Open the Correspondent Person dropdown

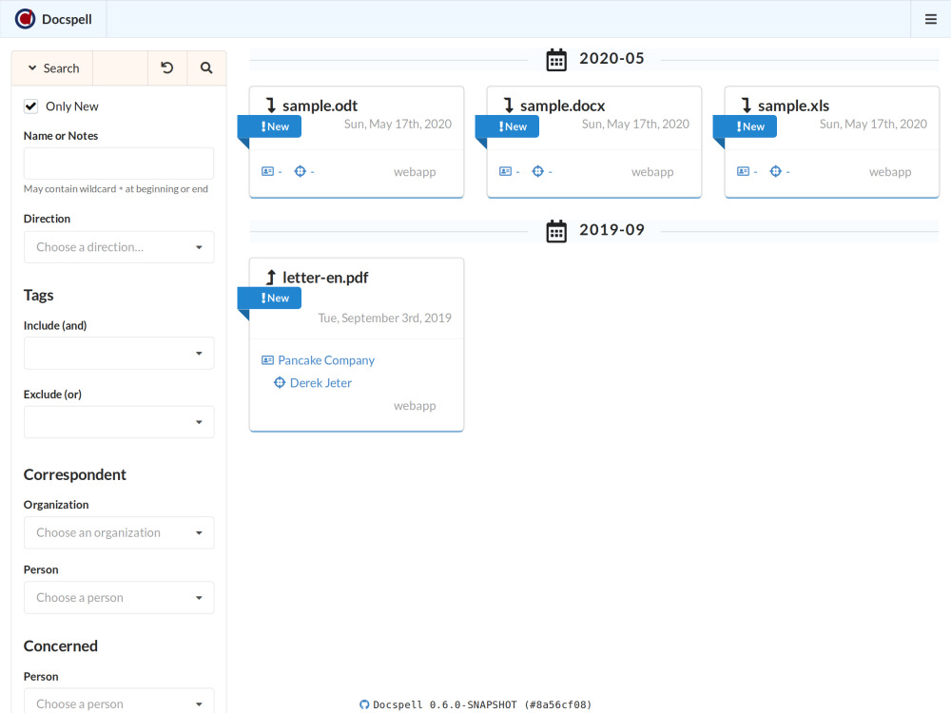click(x=119, y=598)
